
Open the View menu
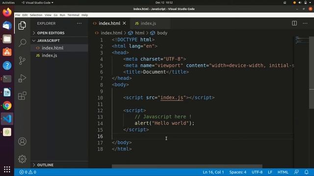tap(48, 15)
